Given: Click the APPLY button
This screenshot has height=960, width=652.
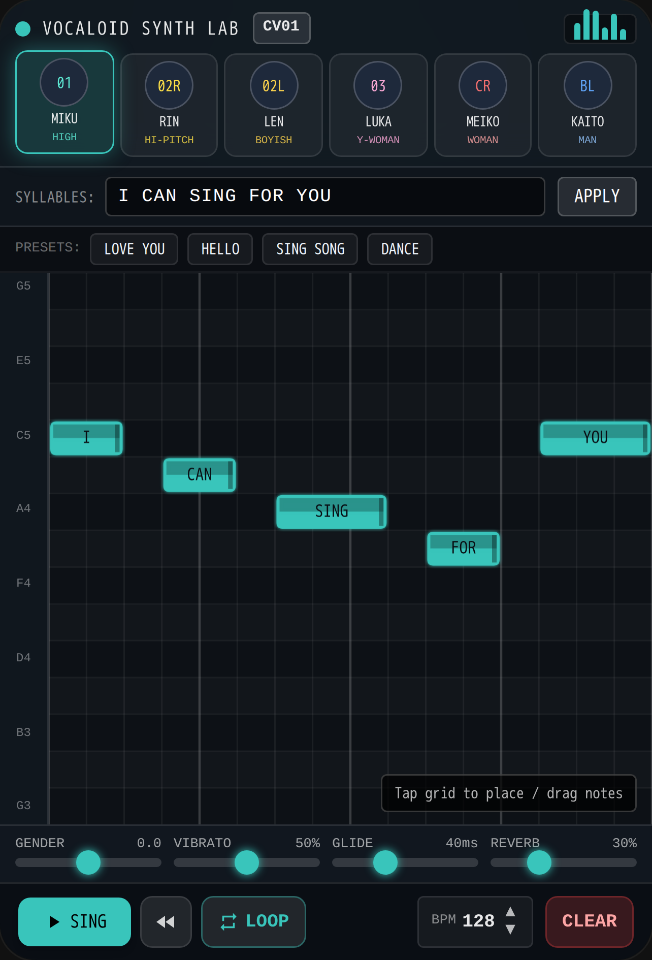Looking at the screenshot, I should coord(597,197).
